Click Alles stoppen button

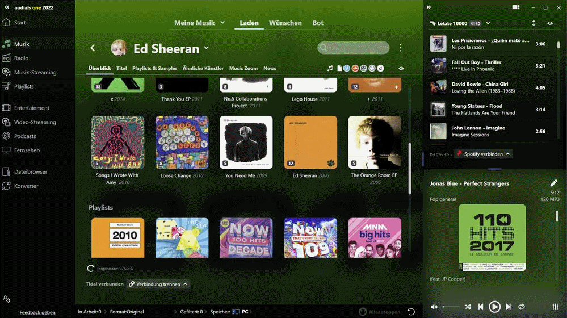[380, 312]
